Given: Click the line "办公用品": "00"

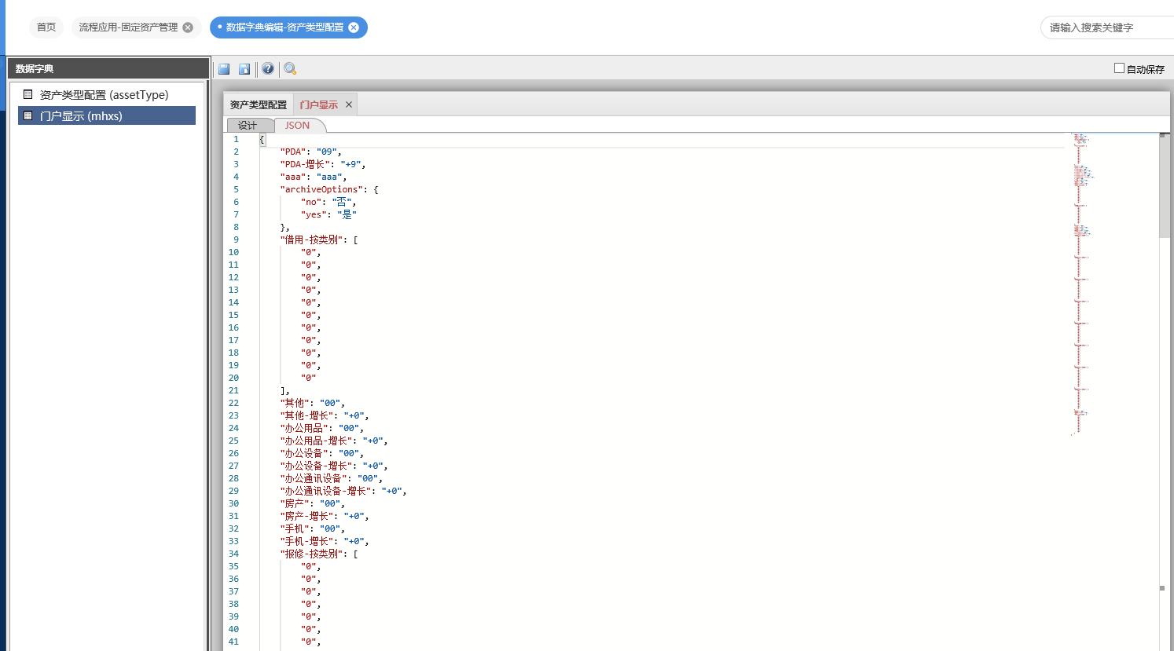Looking at the screenshot, I should 322,428.
